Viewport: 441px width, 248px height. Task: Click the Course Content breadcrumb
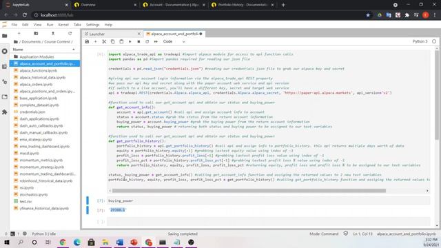pyautogui.click(x=57, y=41)
